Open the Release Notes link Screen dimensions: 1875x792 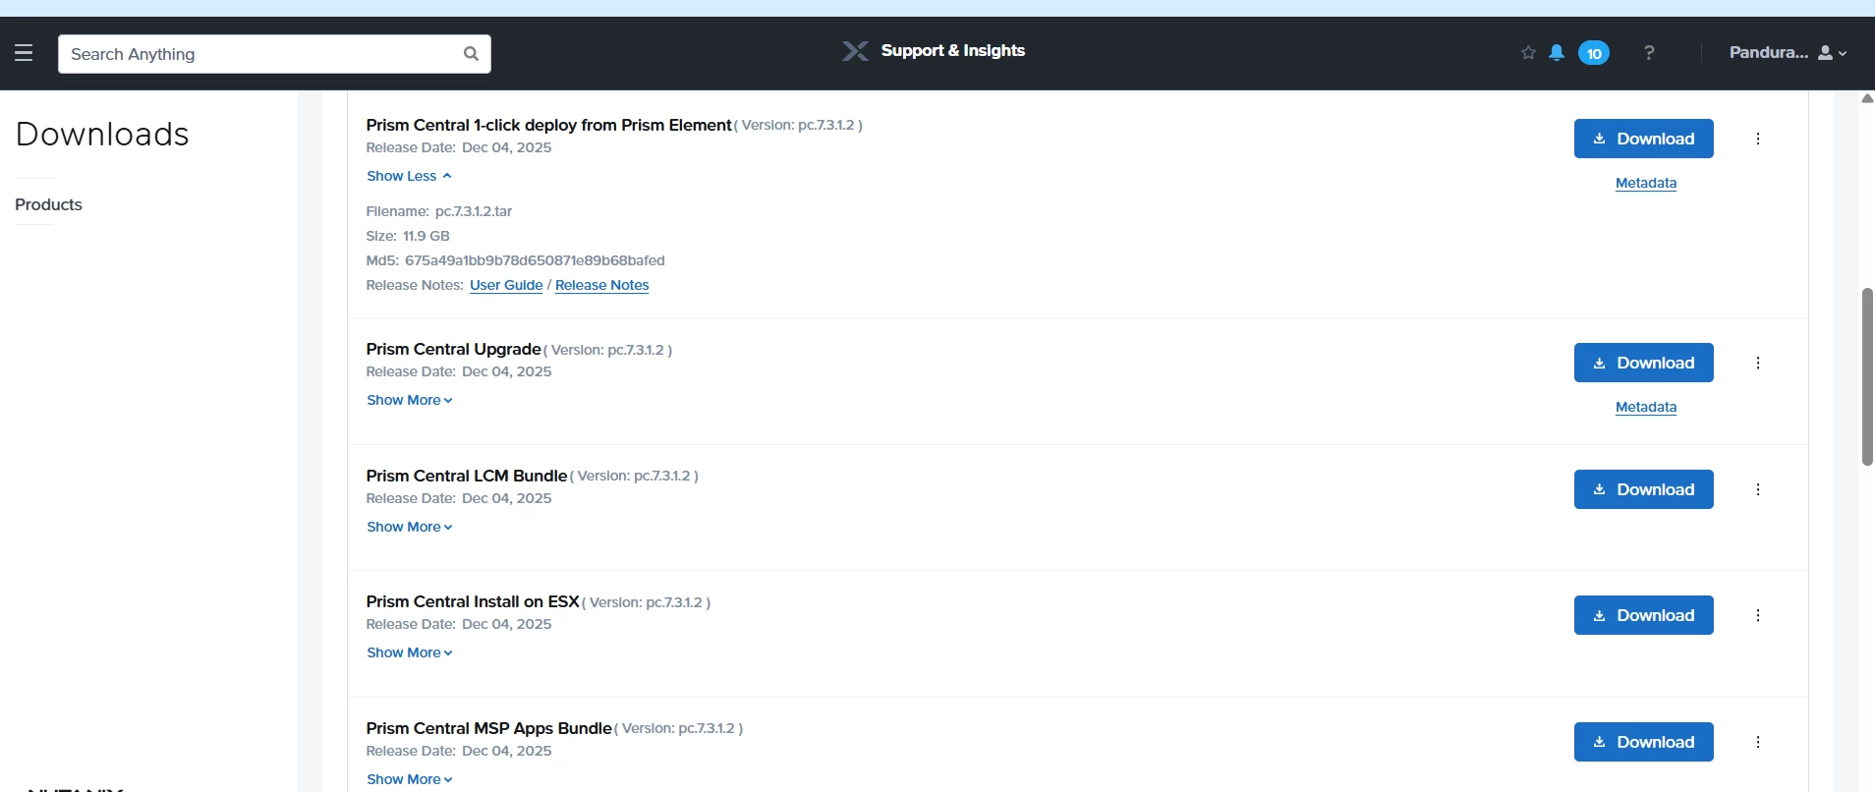602,285
